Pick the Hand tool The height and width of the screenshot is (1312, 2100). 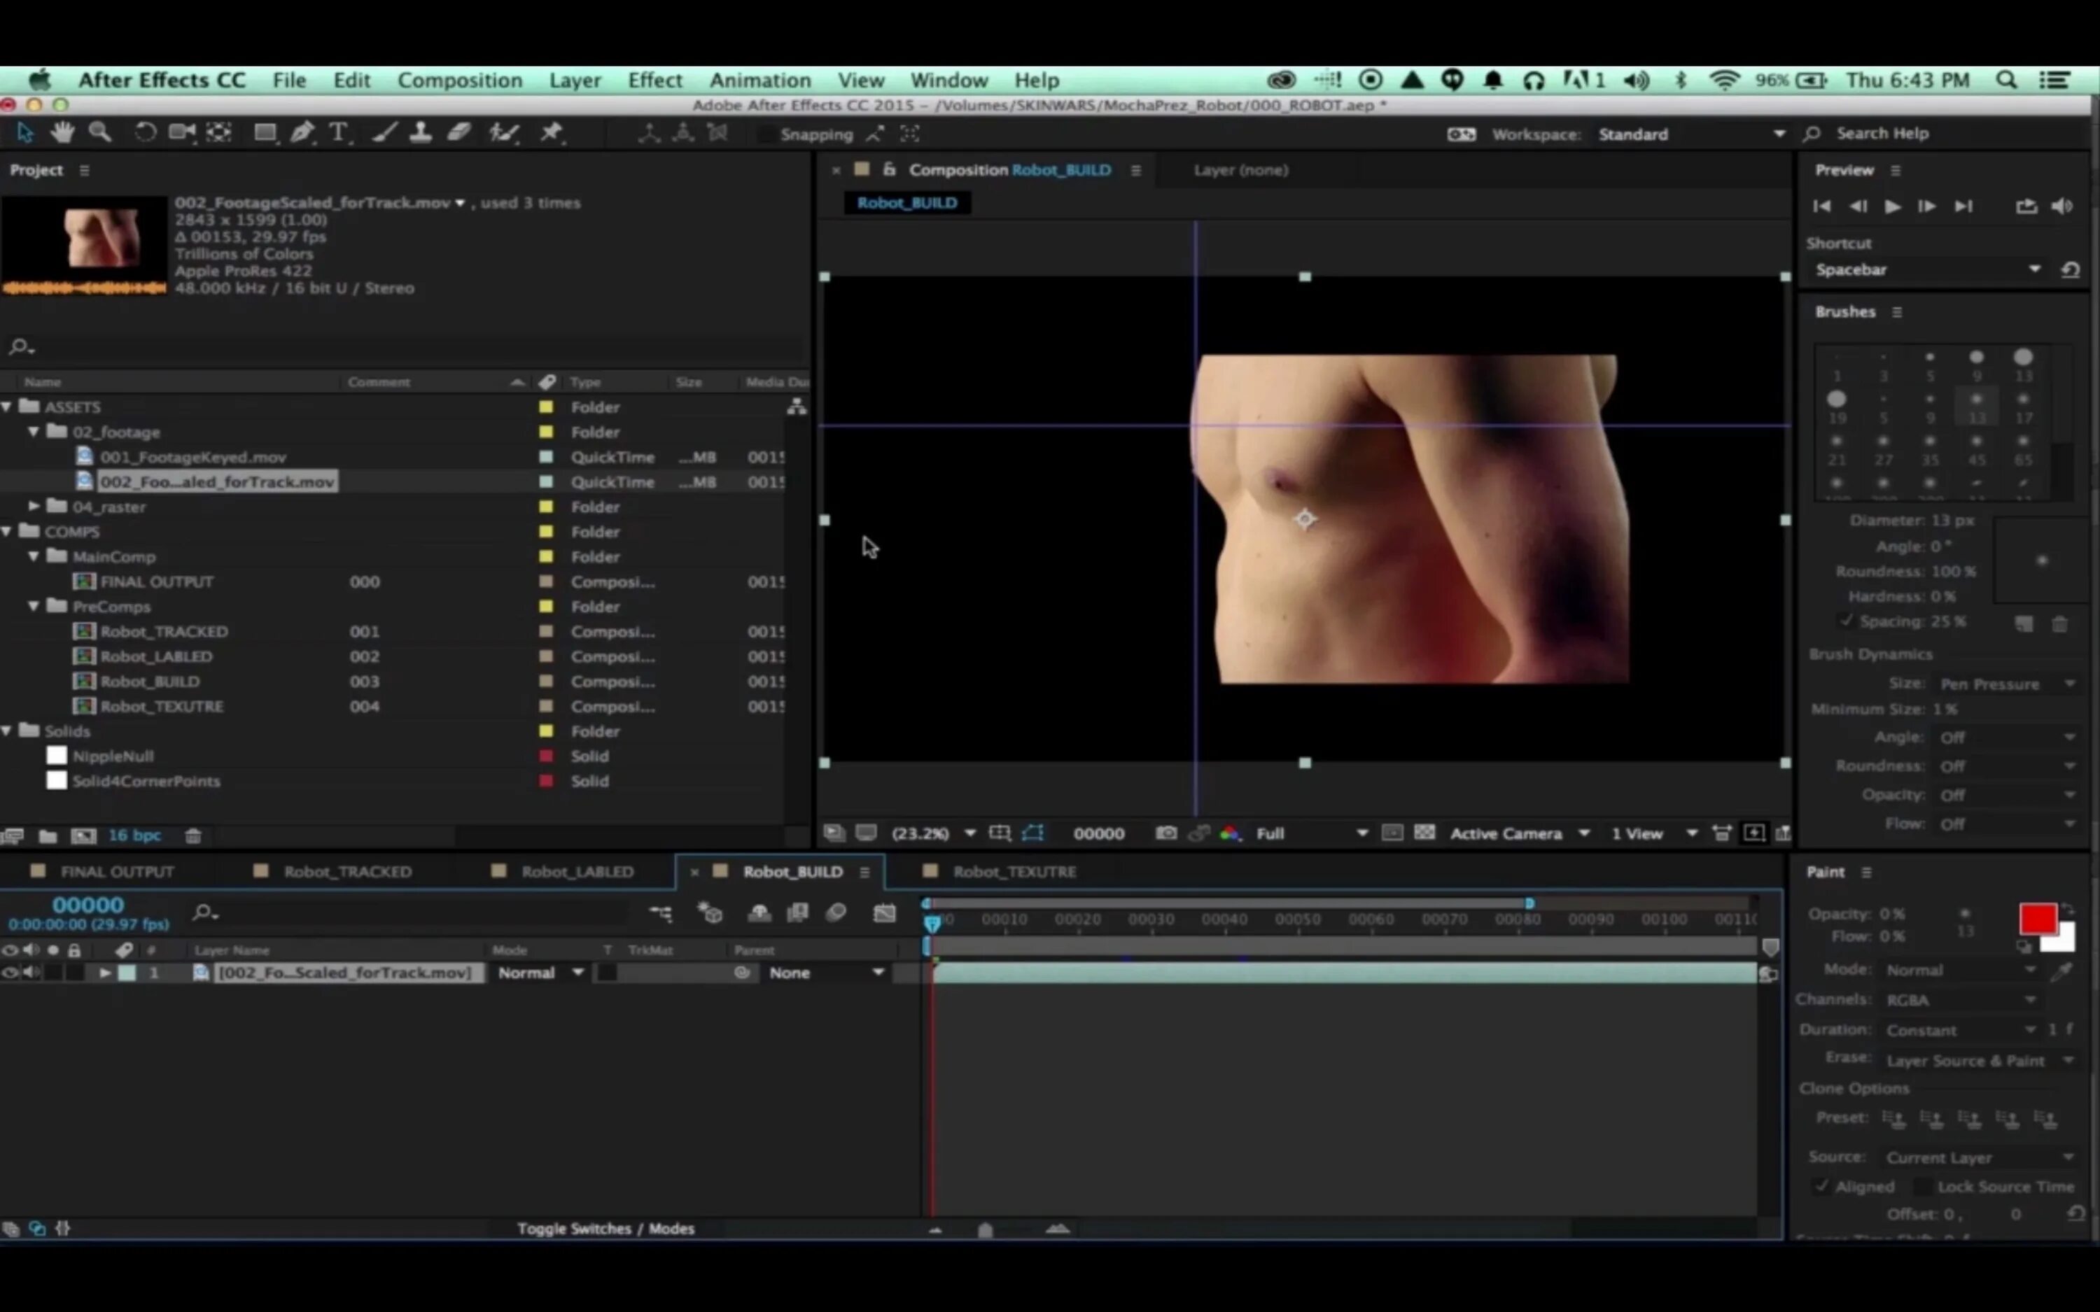tap(62, 133)
